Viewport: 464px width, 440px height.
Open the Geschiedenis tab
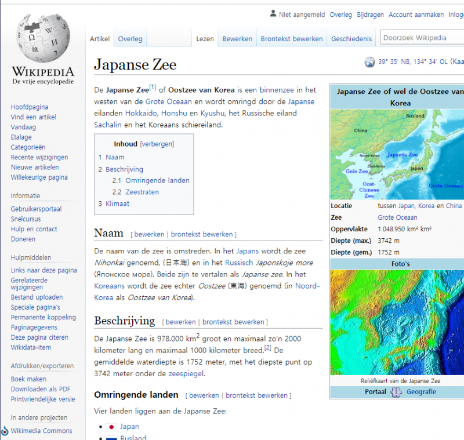pos(351,39)
